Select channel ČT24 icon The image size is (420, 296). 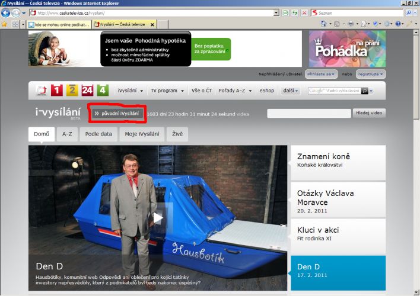[x=87, y=91]
